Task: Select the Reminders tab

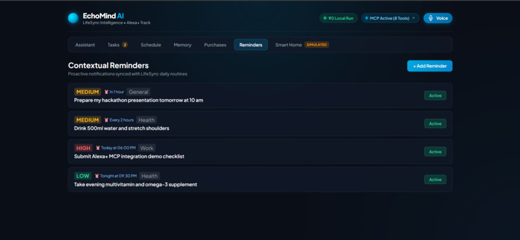Action: click(x=251, y=44)
